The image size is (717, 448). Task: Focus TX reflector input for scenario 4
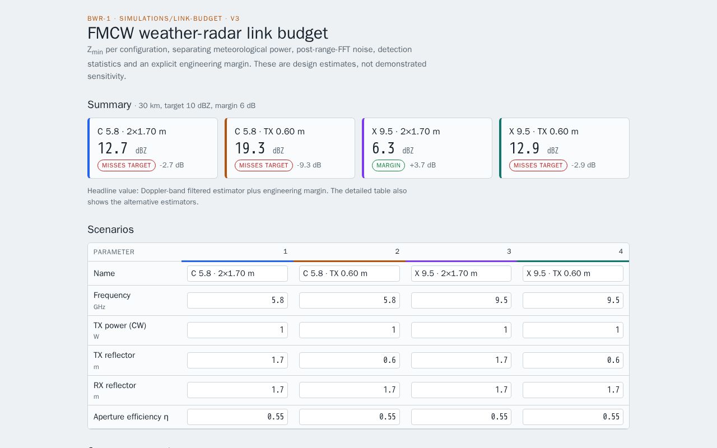(x=573, y=360)
